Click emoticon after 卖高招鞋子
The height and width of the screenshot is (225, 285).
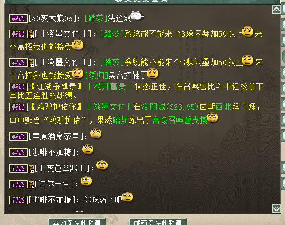(x=153, y=74)
